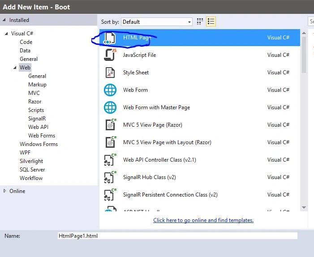
Task: Click the MVC 5 View Page (Razor) icon
Action: pos(111,124)
